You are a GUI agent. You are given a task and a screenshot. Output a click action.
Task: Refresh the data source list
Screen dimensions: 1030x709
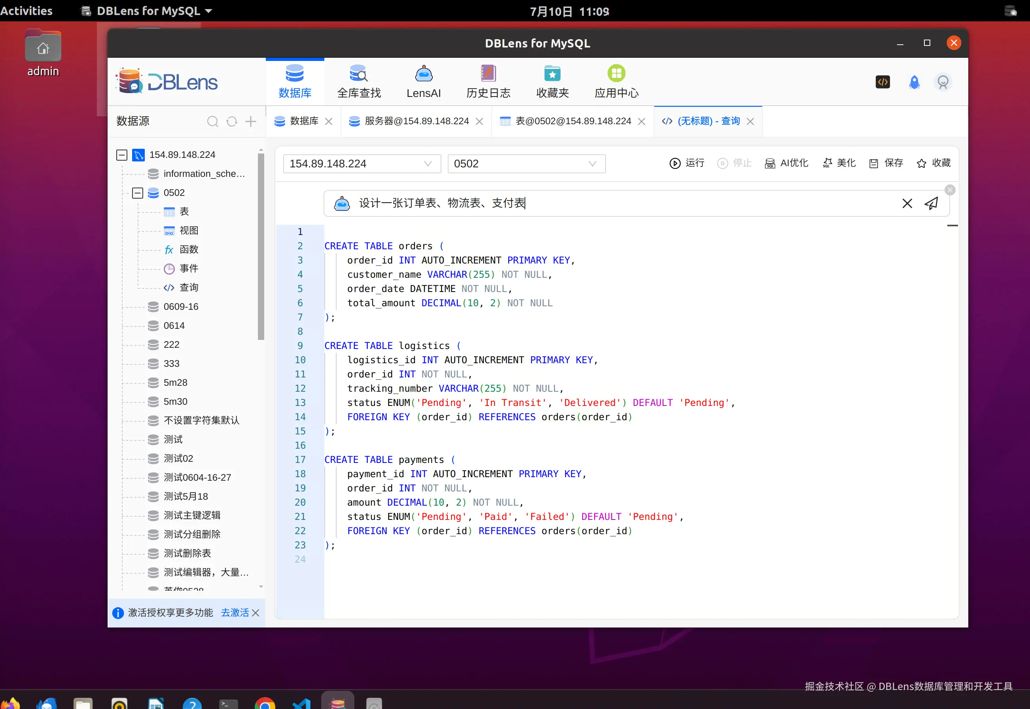(x=231, y=121)
